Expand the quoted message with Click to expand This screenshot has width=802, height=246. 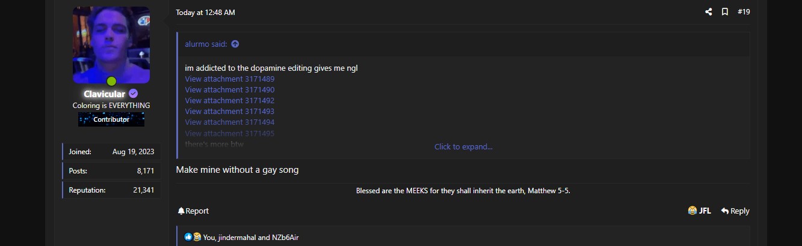click(463, 147)
